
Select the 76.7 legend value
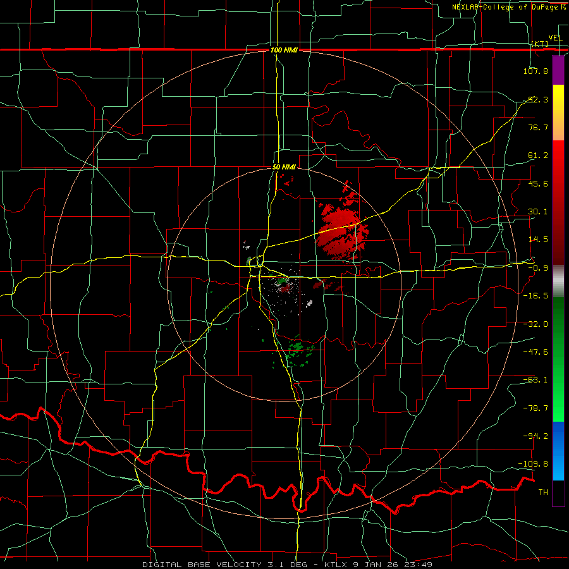point(538,127)
